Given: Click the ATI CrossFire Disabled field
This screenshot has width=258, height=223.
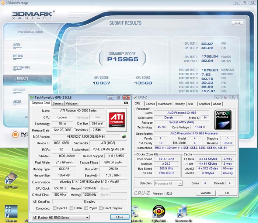Looking at the screenshot, I should click(x=90, y=202).
